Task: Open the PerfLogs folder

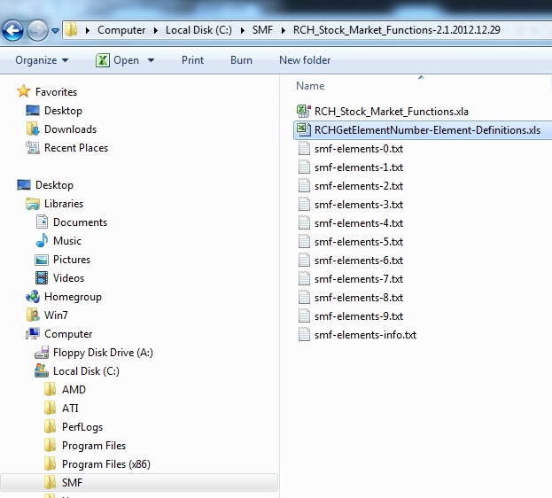Action: [82, 427]
